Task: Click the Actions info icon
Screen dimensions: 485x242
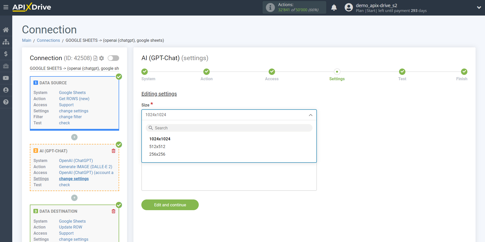Action: 270,7
